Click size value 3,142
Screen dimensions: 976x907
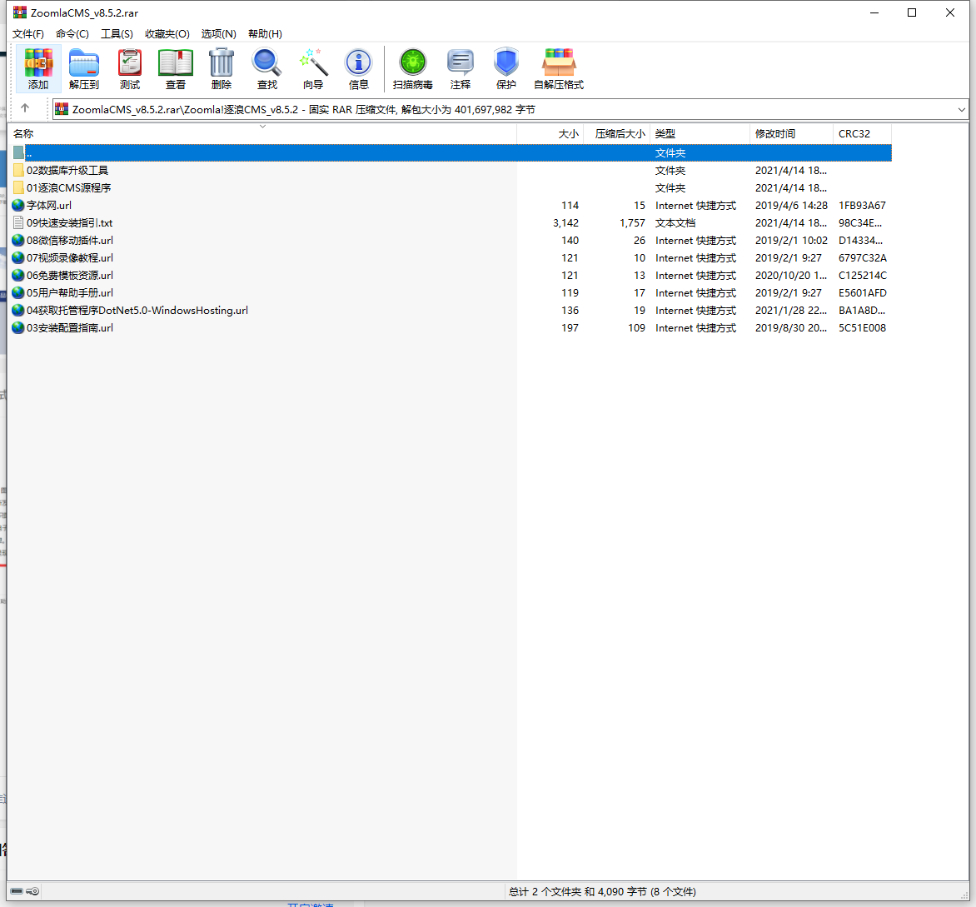(x=565, y=223)
